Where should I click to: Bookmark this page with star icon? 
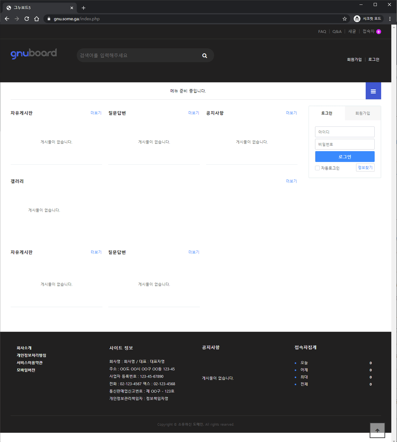344,19
